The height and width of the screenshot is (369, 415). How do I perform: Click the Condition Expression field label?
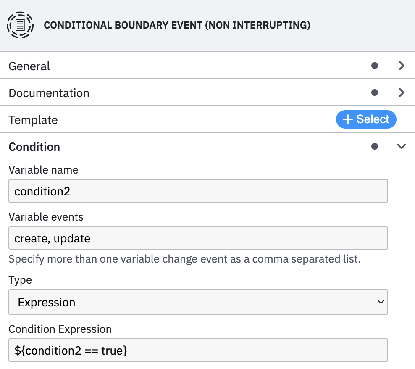[x=60, y=329]
